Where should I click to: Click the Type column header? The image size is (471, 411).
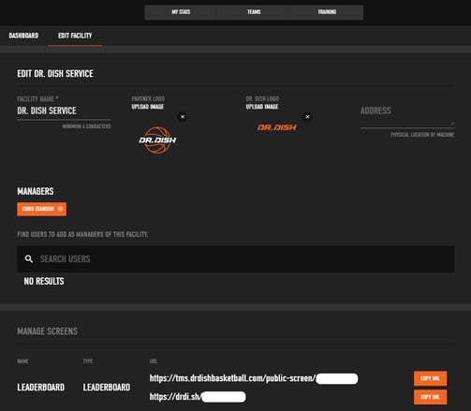[88, 361]
